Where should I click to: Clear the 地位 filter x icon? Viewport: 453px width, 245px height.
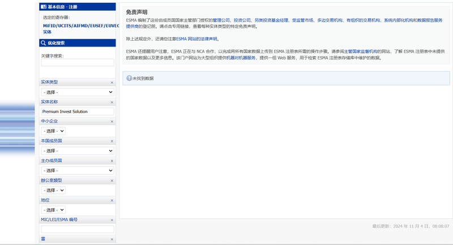pos(112,200)
